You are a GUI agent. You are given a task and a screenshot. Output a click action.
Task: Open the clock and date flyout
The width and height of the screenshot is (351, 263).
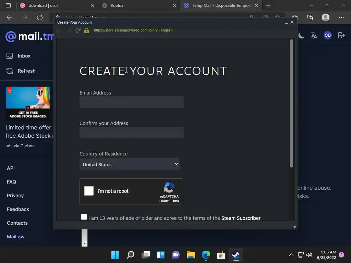pos(327,255)
